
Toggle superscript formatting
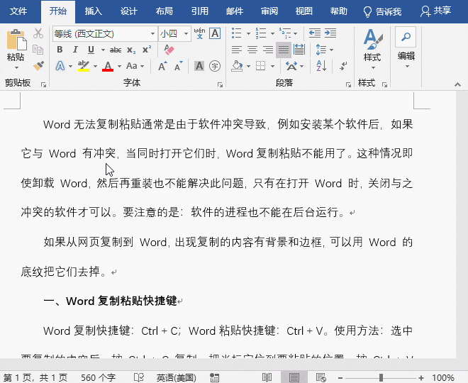pyautogui.click(x=147, y=50)
